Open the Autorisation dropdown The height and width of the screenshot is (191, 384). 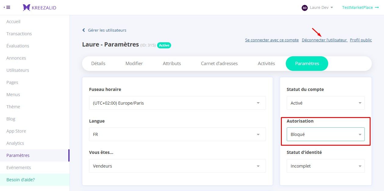pyautogui.click(x=325, y=134)
